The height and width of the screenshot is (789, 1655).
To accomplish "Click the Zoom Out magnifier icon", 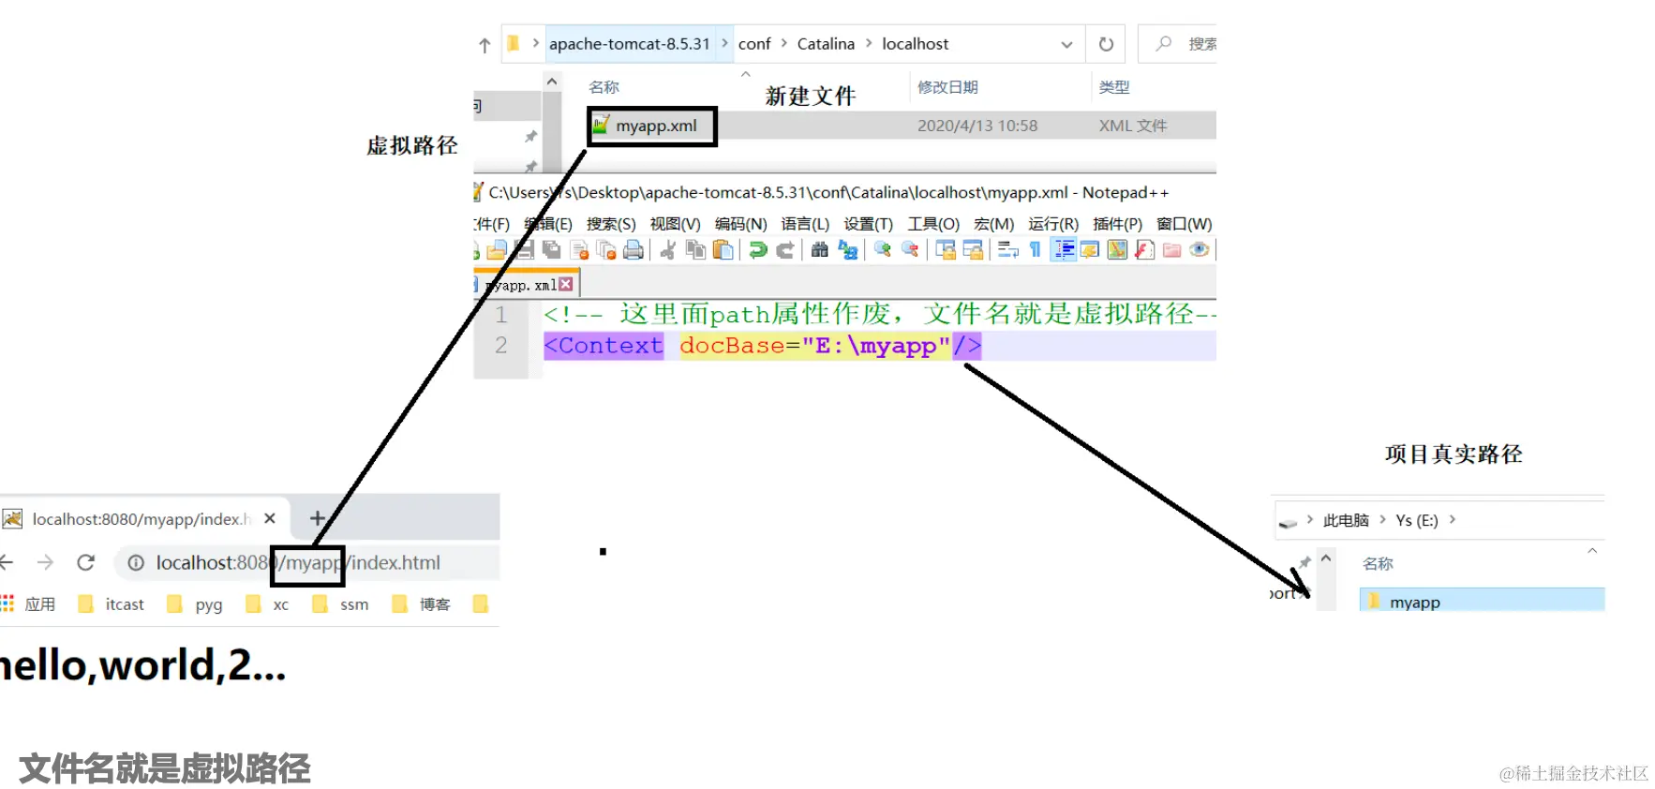I will (910, 249).
